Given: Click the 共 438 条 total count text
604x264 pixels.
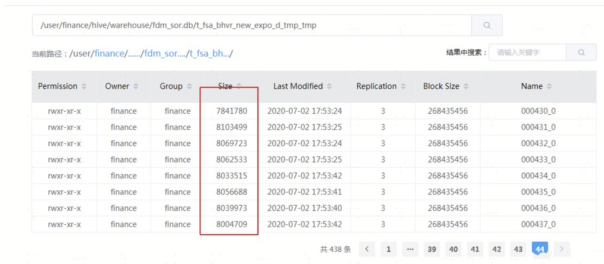Looking at the screenshot, I should point(335,249).
